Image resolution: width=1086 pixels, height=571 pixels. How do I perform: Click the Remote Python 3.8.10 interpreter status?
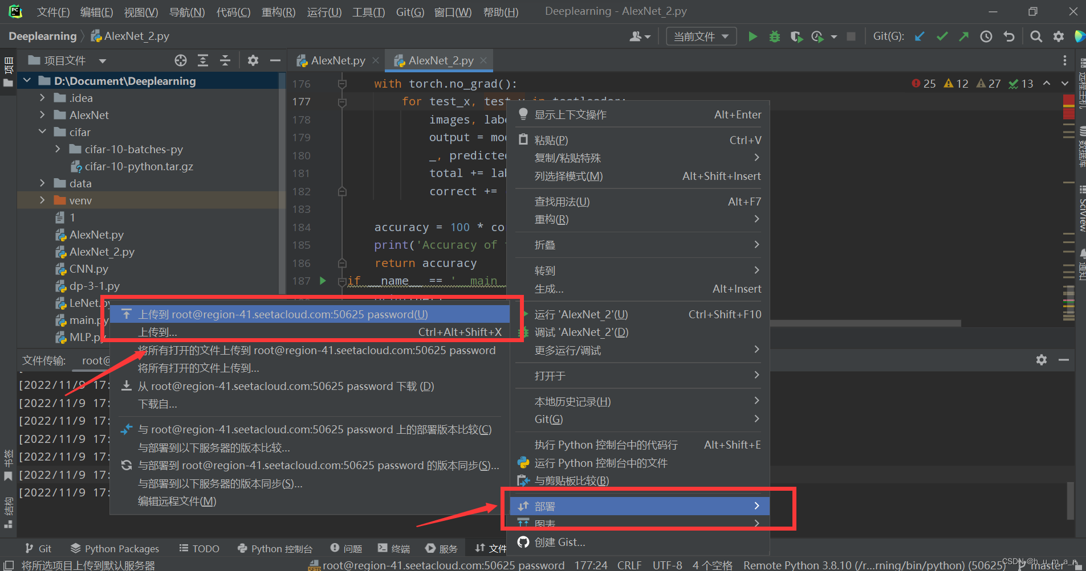pos(875,565)
